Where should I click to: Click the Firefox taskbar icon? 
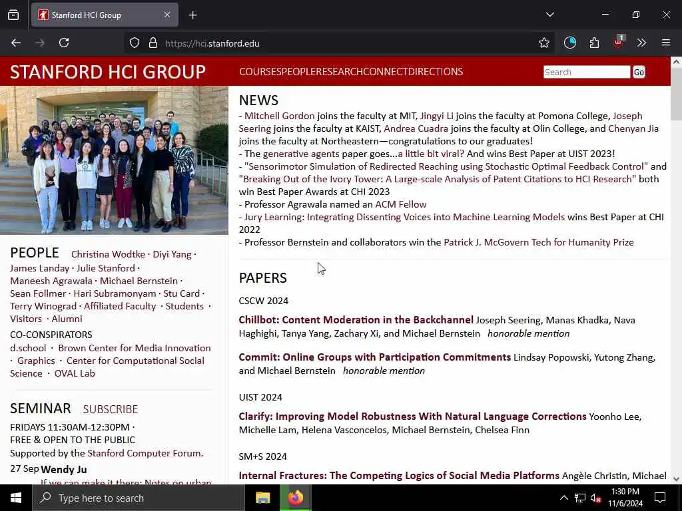point(295,498)
